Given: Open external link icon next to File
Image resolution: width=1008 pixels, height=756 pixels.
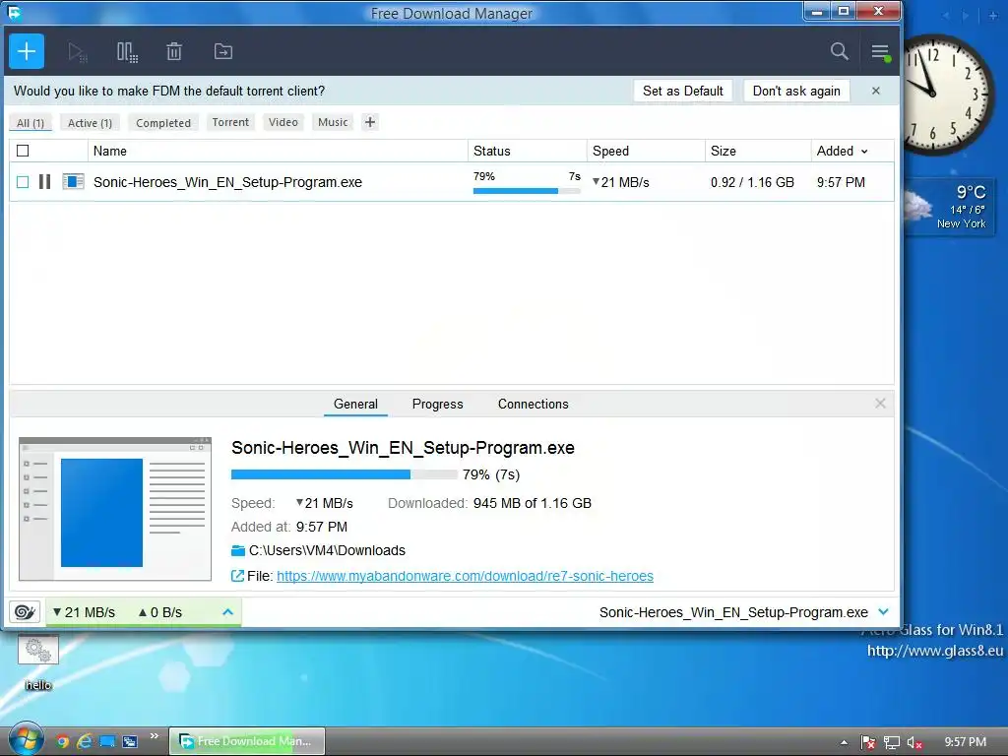Looking at the screenshot, I should coord(237,576).
